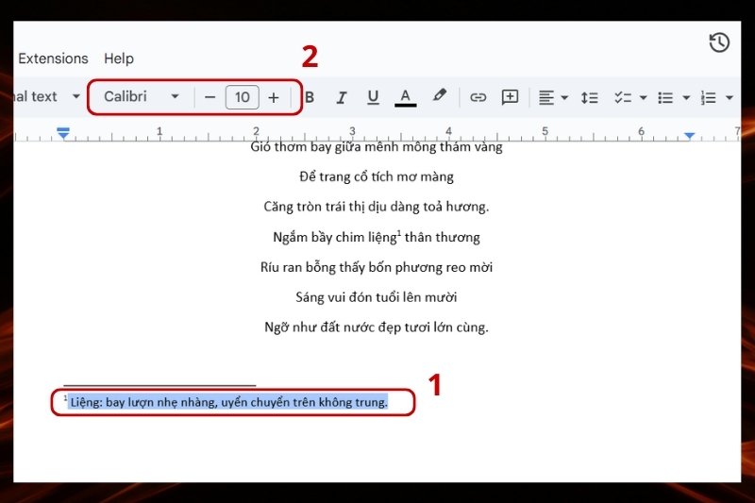755x503 pixels.
Task: Click the right indent marker on the ruler
Action: pyautogui.click(x=690, y=136)
